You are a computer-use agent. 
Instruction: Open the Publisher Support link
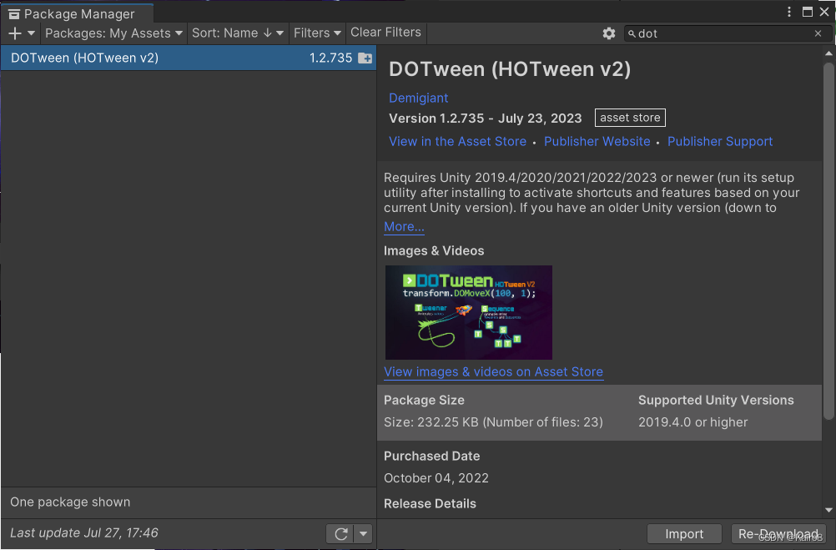(x=720, y=141)
